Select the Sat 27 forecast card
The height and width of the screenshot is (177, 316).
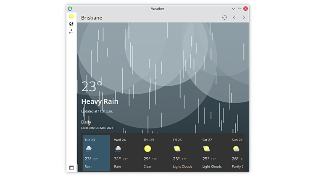[213, 153]
